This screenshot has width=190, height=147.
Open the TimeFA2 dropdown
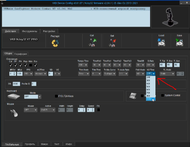pyautogui.click(x=117, y=65)
